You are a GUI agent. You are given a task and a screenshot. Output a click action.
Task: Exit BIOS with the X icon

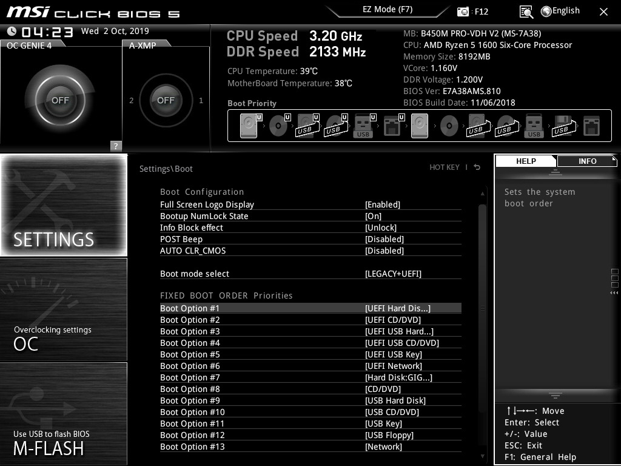(603, 12)
